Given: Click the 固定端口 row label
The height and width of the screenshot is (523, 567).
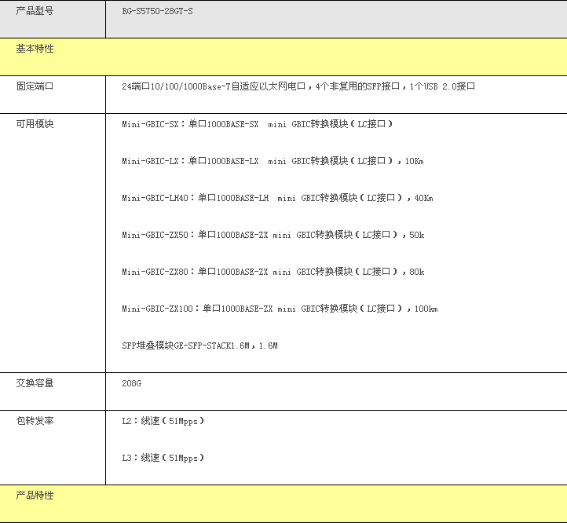Looking at the screenshot, I should (35, 86).
